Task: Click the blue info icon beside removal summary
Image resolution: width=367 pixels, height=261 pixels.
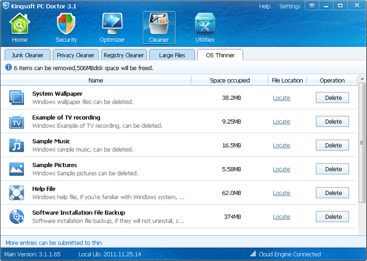Action: tap(9, 67)
